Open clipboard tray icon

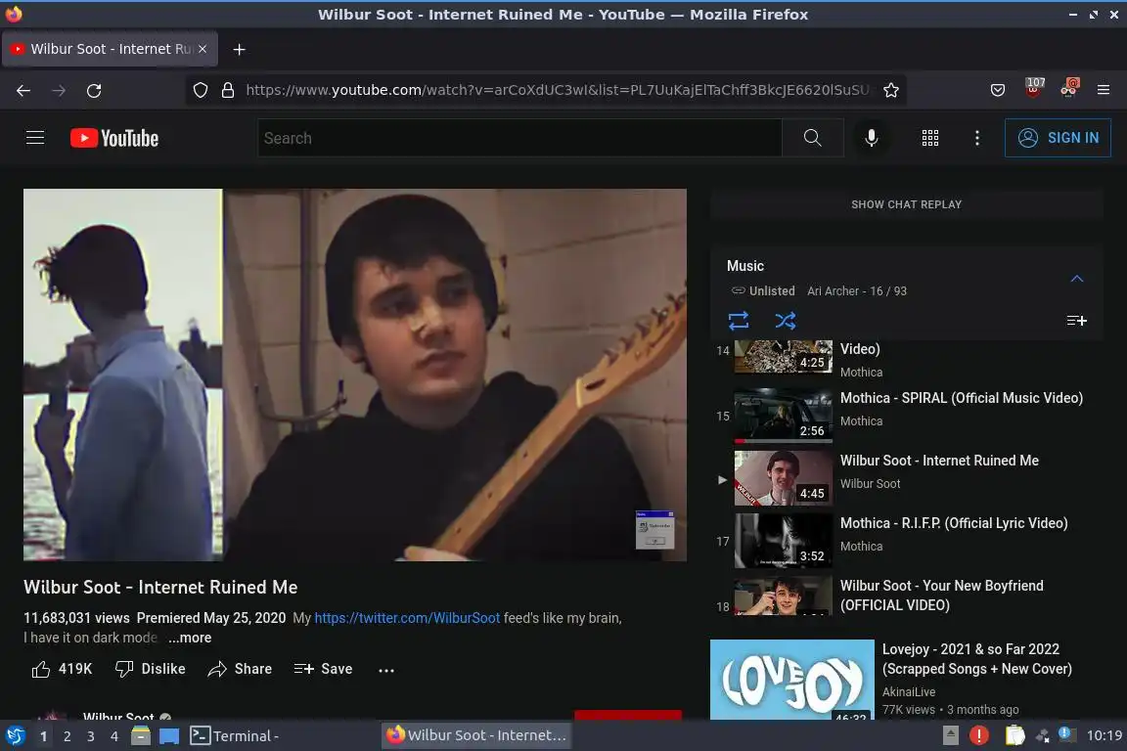point(1014,735)
